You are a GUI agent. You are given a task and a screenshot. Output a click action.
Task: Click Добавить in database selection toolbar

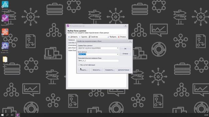click(73, 37)
